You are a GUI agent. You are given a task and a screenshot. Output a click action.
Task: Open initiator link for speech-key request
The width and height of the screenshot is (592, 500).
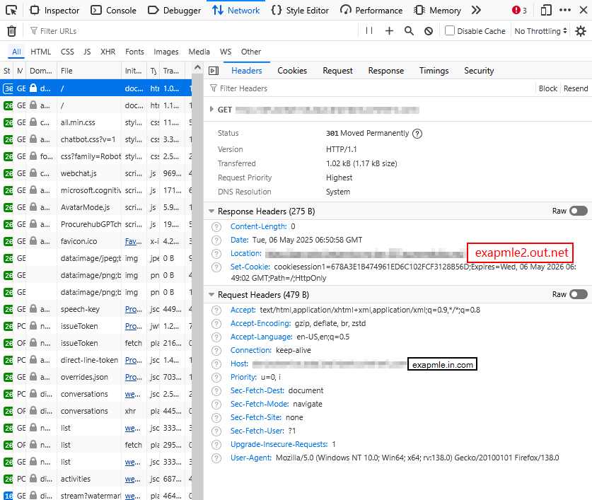point(134,309)
